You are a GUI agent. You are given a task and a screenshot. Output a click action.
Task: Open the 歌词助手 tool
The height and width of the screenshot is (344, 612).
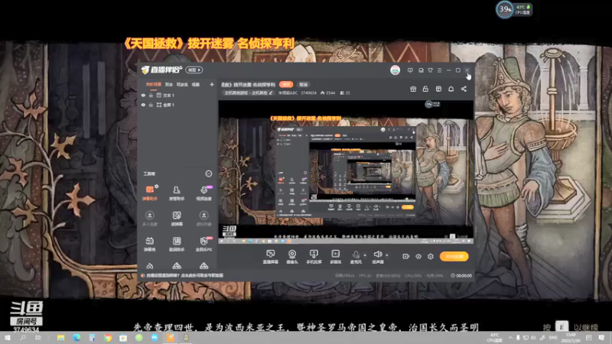click(177, 244)
